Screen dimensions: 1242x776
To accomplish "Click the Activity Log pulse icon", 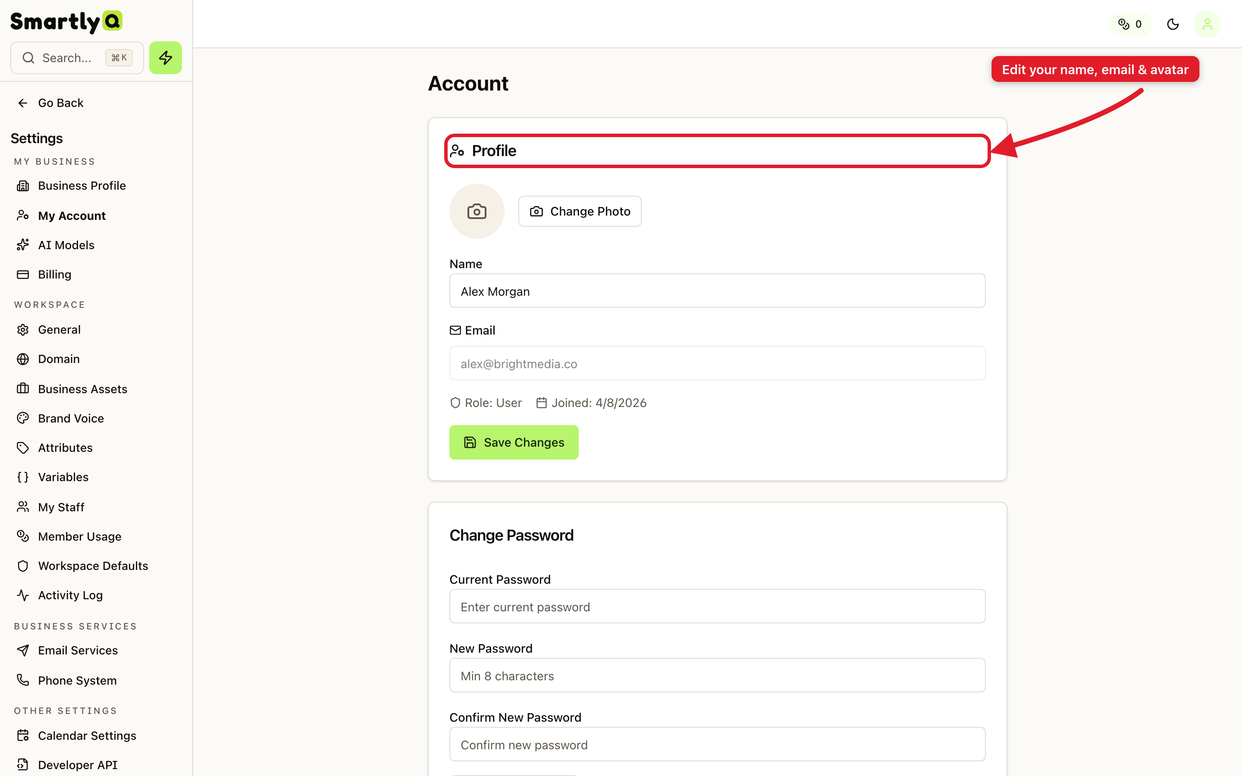I will pyautogui.click(x=22, y=595).
